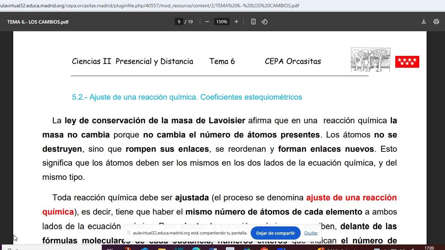Click the current page number field
Viewport: 445px width, 250px height.
[179, 22]
